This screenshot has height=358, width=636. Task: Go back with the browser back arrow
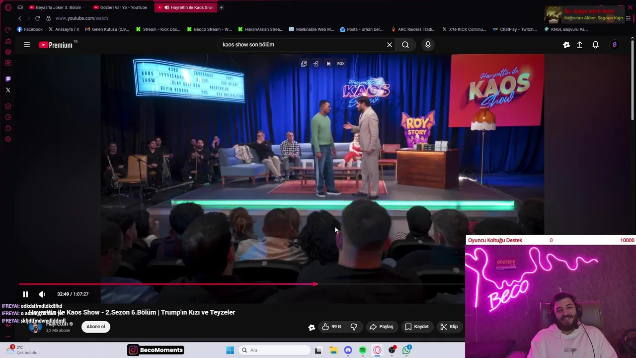pos(20,18)
